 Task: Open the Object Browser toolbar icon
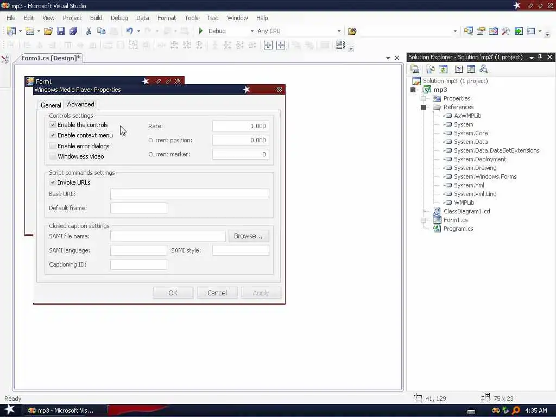point(494,31)
